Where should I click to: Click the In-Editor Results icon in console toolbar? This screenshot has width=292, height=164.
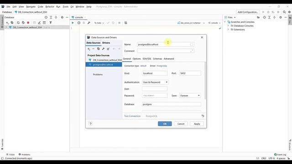tap(126, 23)
